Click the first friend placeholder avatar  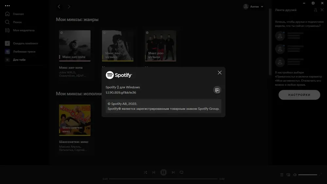280,36
